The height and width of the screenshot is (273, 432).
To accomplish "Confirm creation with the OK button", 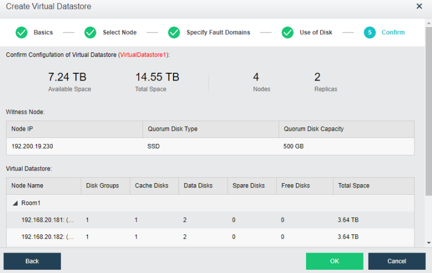I will pyautogui.click(x=334, y=261).
